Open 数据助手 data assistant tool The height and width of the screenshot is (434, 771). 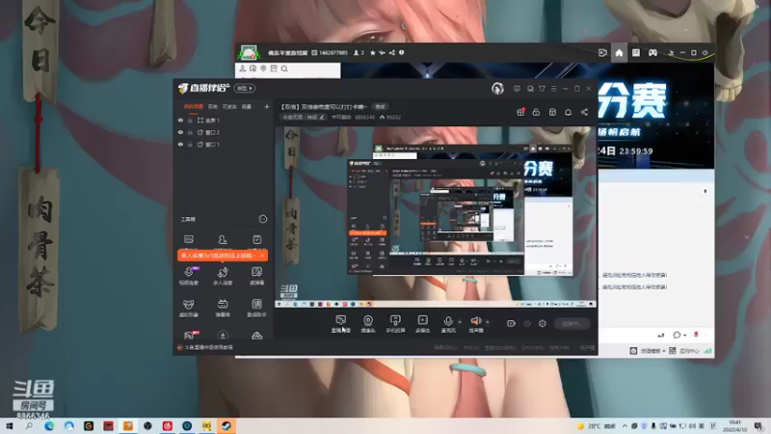click(x=256, y=308)
